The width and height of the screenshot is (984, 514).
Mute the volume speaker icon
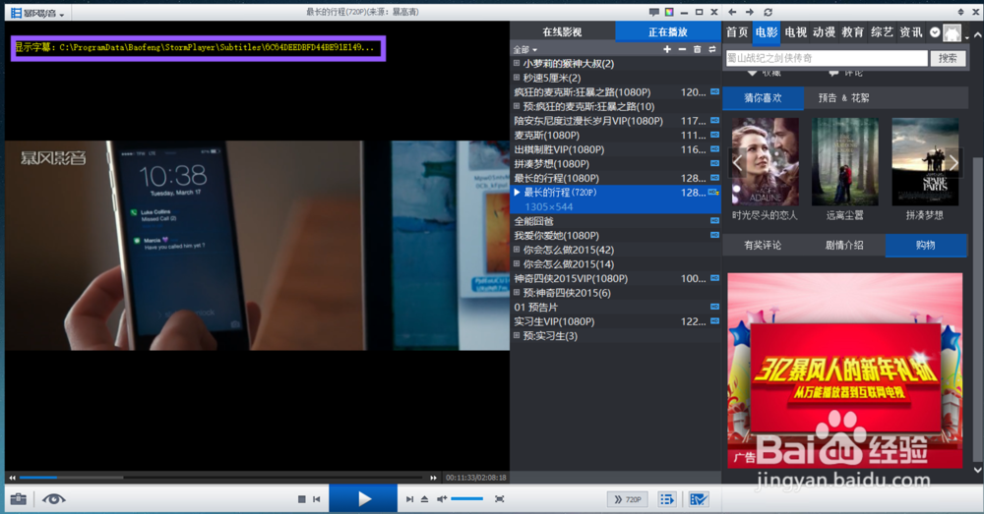click(x=442, y=499)
